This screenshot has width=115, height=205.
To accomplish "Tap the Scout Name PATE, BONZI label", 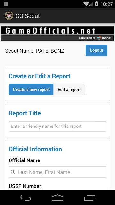I will 35,51.
